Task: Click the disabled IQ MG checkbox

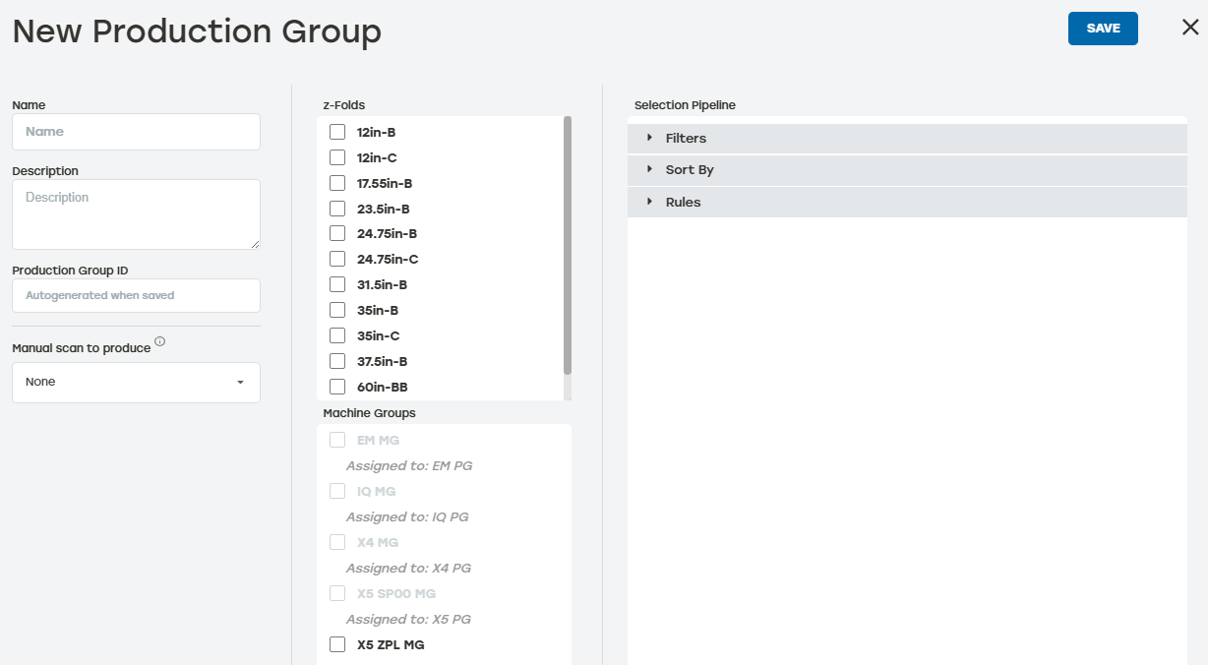Action: click(x=337, y=491)
